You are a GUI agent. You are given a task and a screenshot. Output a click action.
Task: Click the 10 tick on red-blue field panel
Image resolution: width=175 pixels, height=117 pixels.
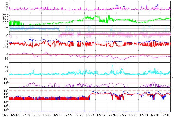point(6,41)
